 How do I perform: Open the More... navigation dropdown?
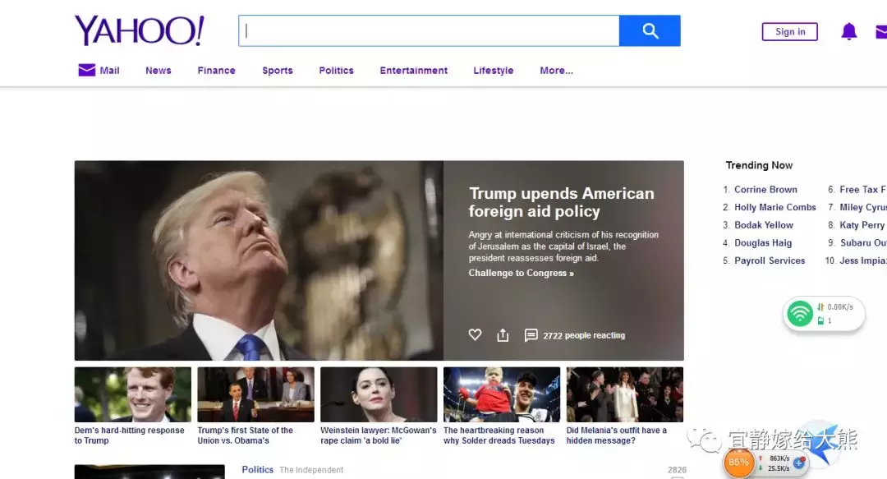[556, 71]
